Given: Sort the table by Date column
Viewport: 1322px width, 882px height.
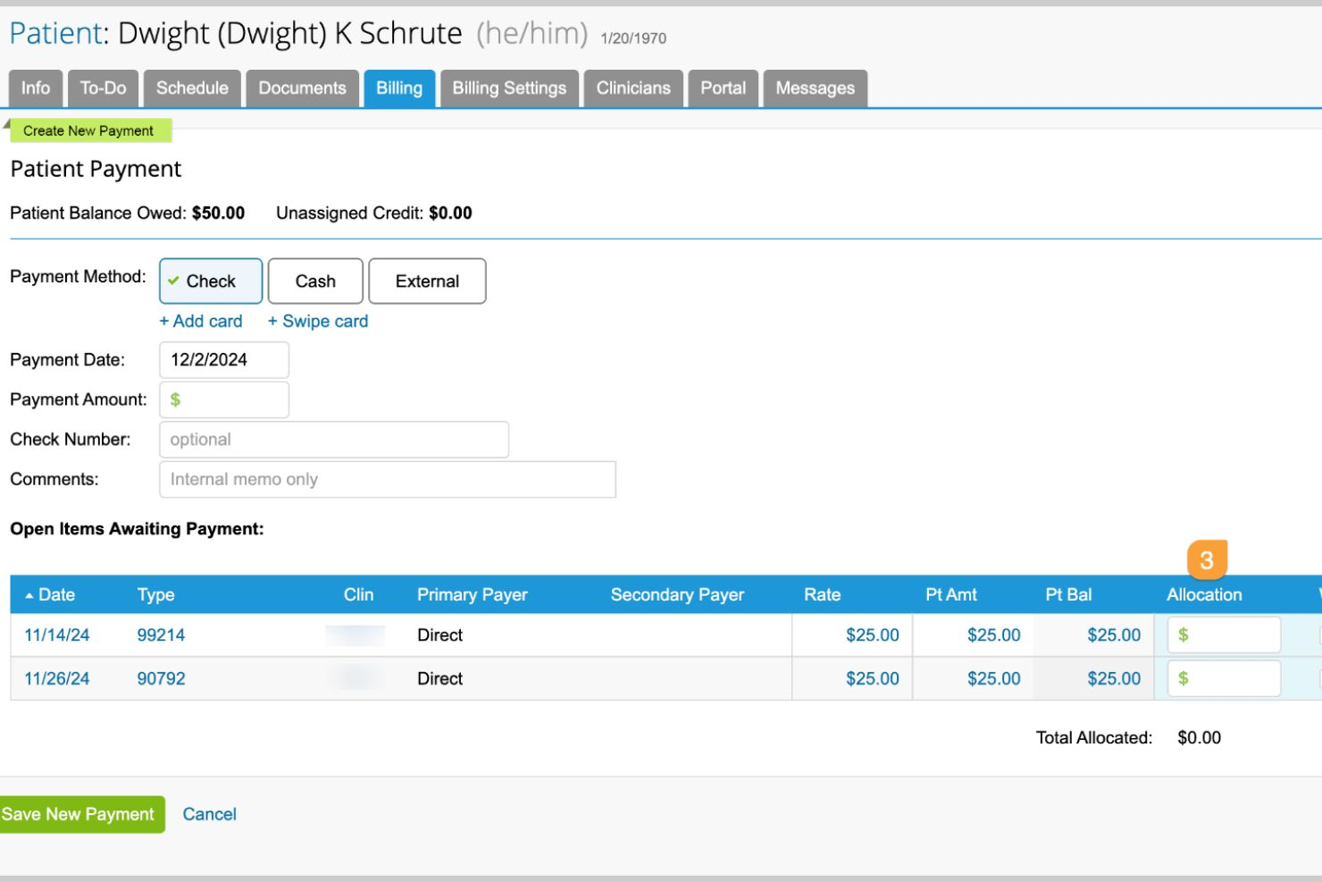Looking at the screenshot, I should 50,595.
